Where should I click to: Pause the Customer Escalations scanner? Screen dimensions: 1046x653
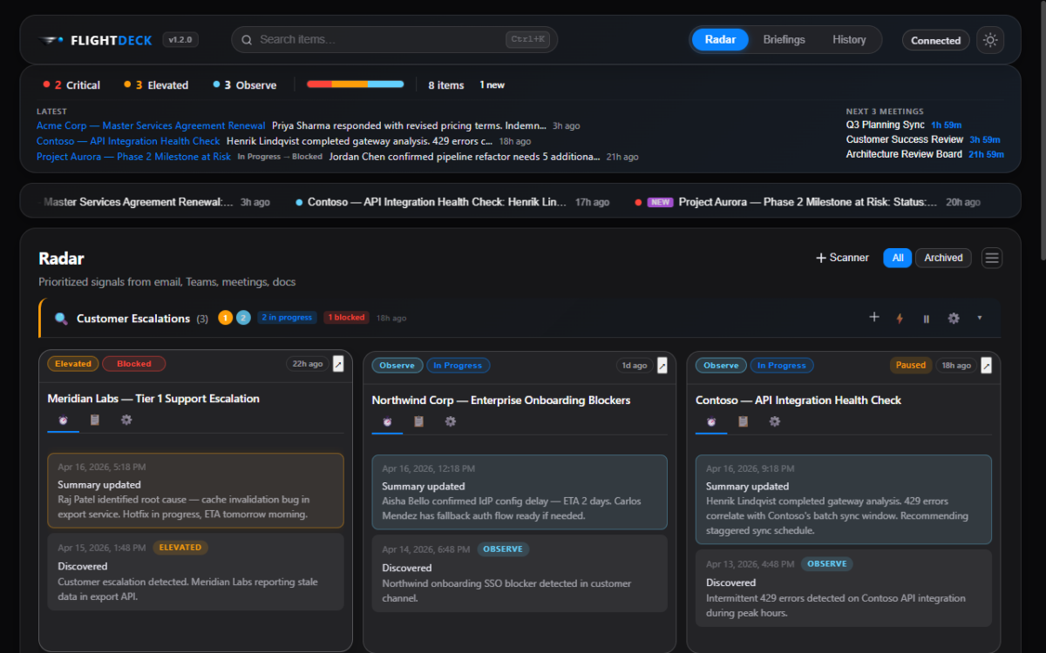[x=927, y=319]
